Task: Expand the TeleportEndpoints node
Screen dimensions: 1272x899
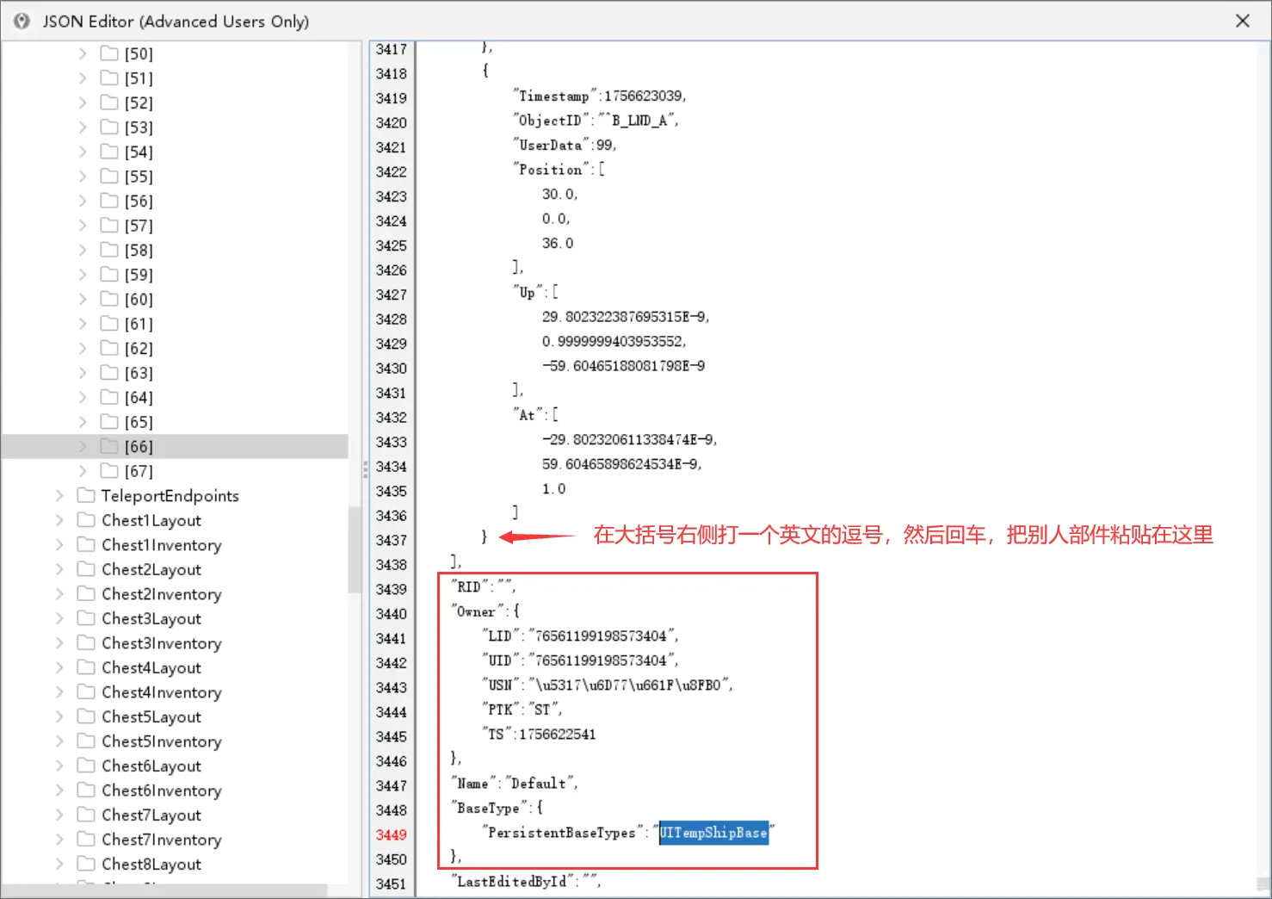Action: (59, 495)
